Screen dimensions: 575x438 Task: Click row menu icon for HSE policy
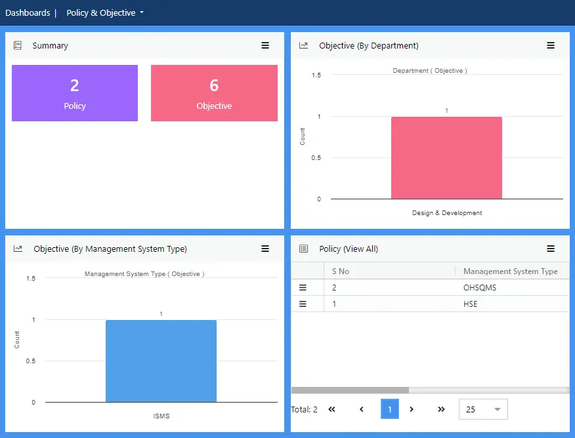[303, 304]
